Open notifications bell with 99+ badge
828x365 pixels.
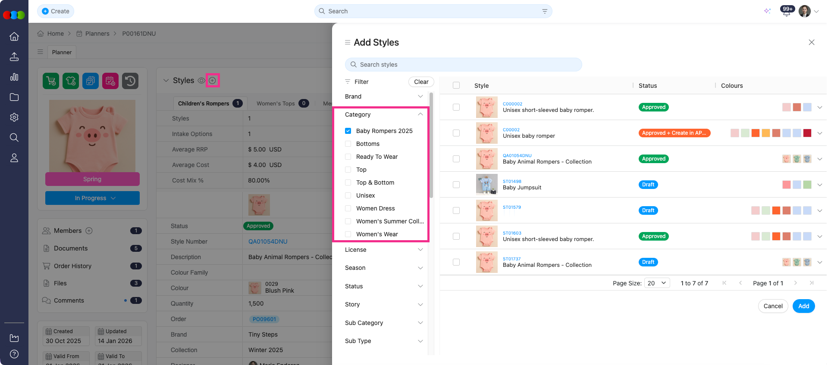pos(787,12)
